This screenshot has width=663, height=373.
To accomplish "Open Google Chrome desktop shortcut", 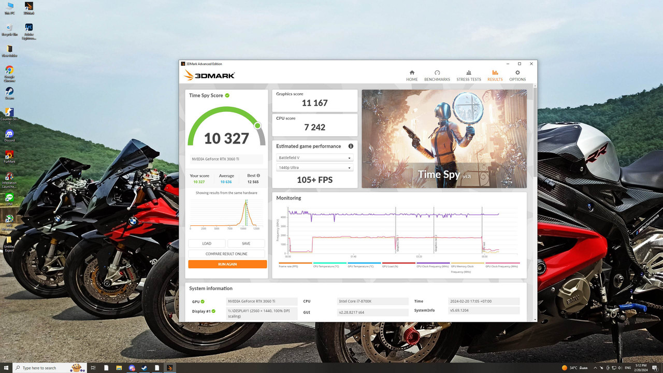I will tap(9, 74).
